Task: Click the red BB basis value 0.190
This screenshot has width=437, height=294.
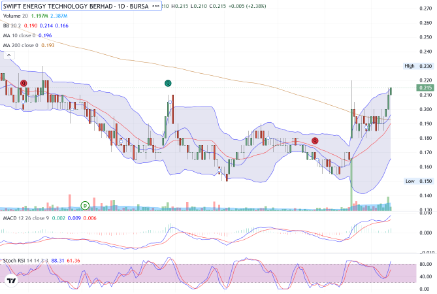Action: click(31, 25)
